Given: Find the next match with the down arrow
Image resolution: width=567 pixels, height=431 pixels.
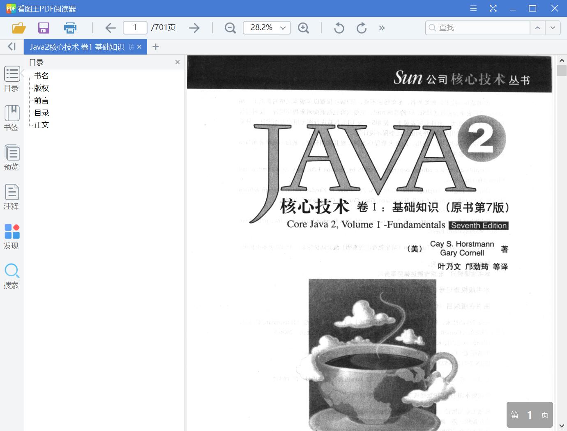Looking at the screenshot, I should click(x=553, y=28).
